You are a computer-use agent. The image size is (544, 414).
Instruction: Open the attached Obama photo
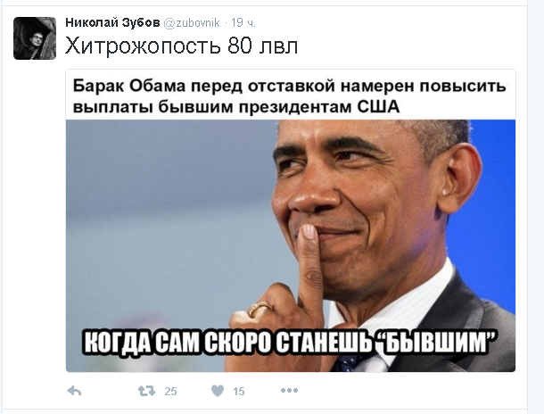(x=291, y=245)
